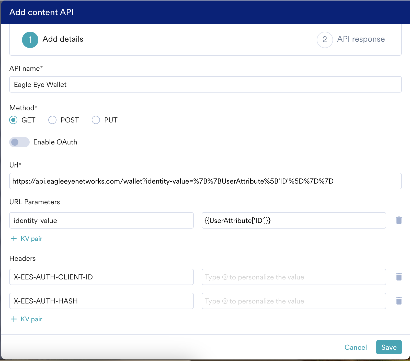
Task: Add a KV pair under URL Parameters
Action: coord(27,239)
